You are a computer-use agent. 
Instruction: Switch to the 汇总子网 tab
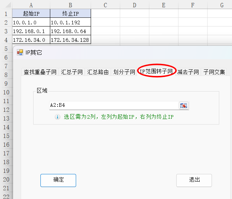point(72,72)
